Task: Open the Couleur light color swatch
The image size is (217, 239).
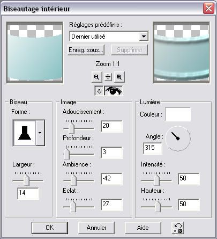Action: [178, 114]
